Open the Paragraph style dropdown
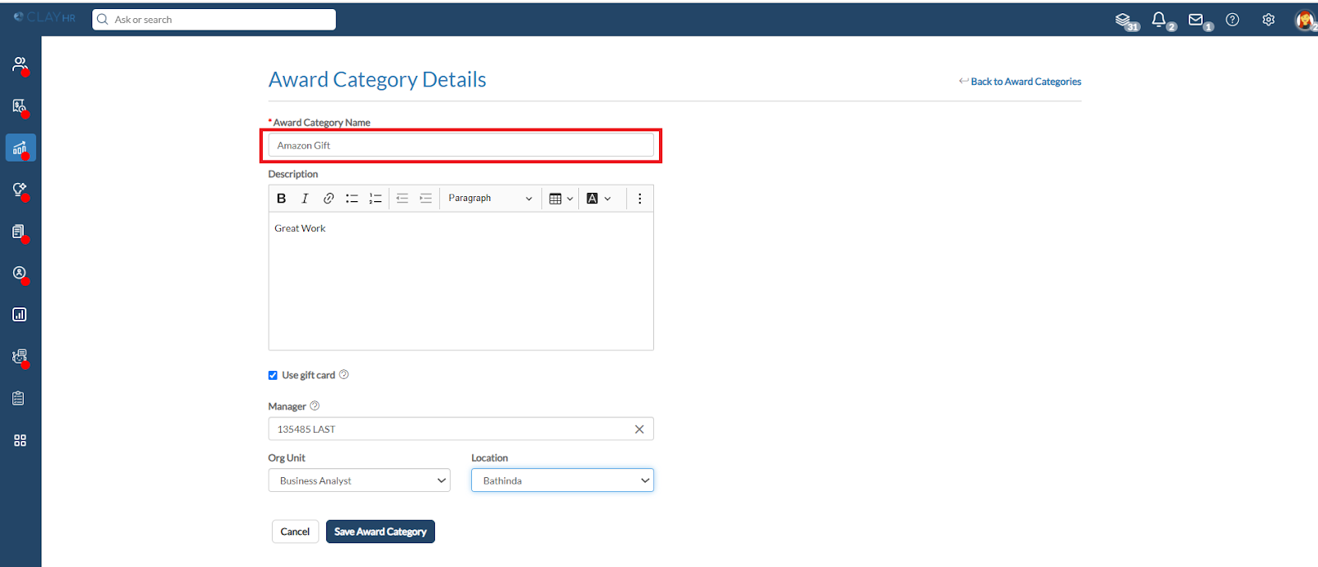 point(490,199)
